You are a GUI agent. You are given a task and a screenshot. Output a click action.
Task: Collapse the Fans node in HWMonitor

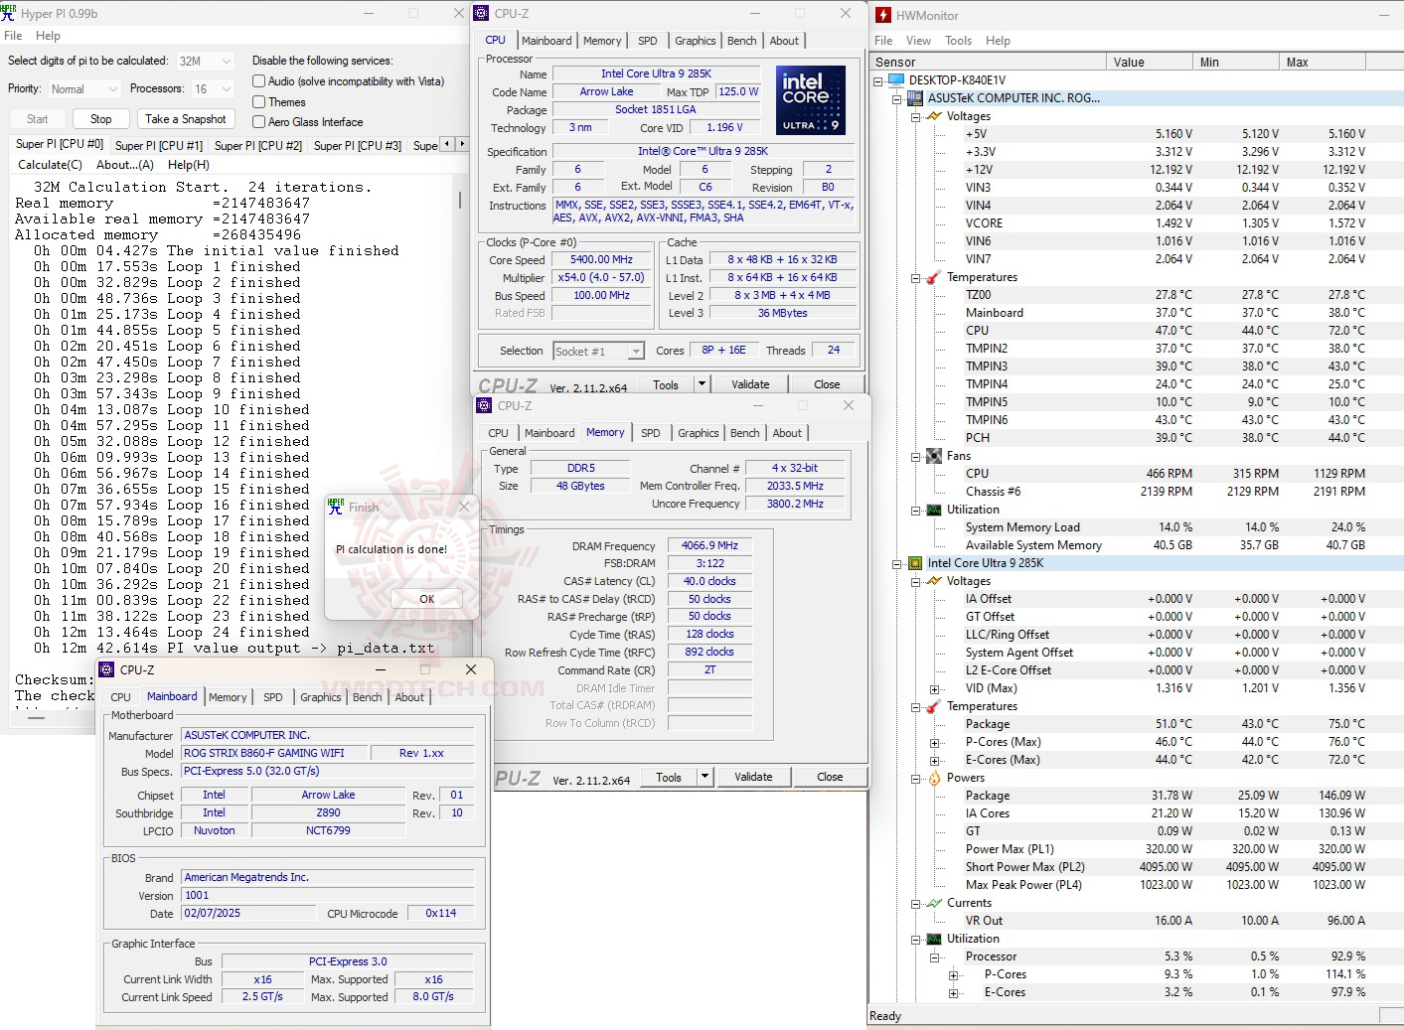(x=916, y=456)
